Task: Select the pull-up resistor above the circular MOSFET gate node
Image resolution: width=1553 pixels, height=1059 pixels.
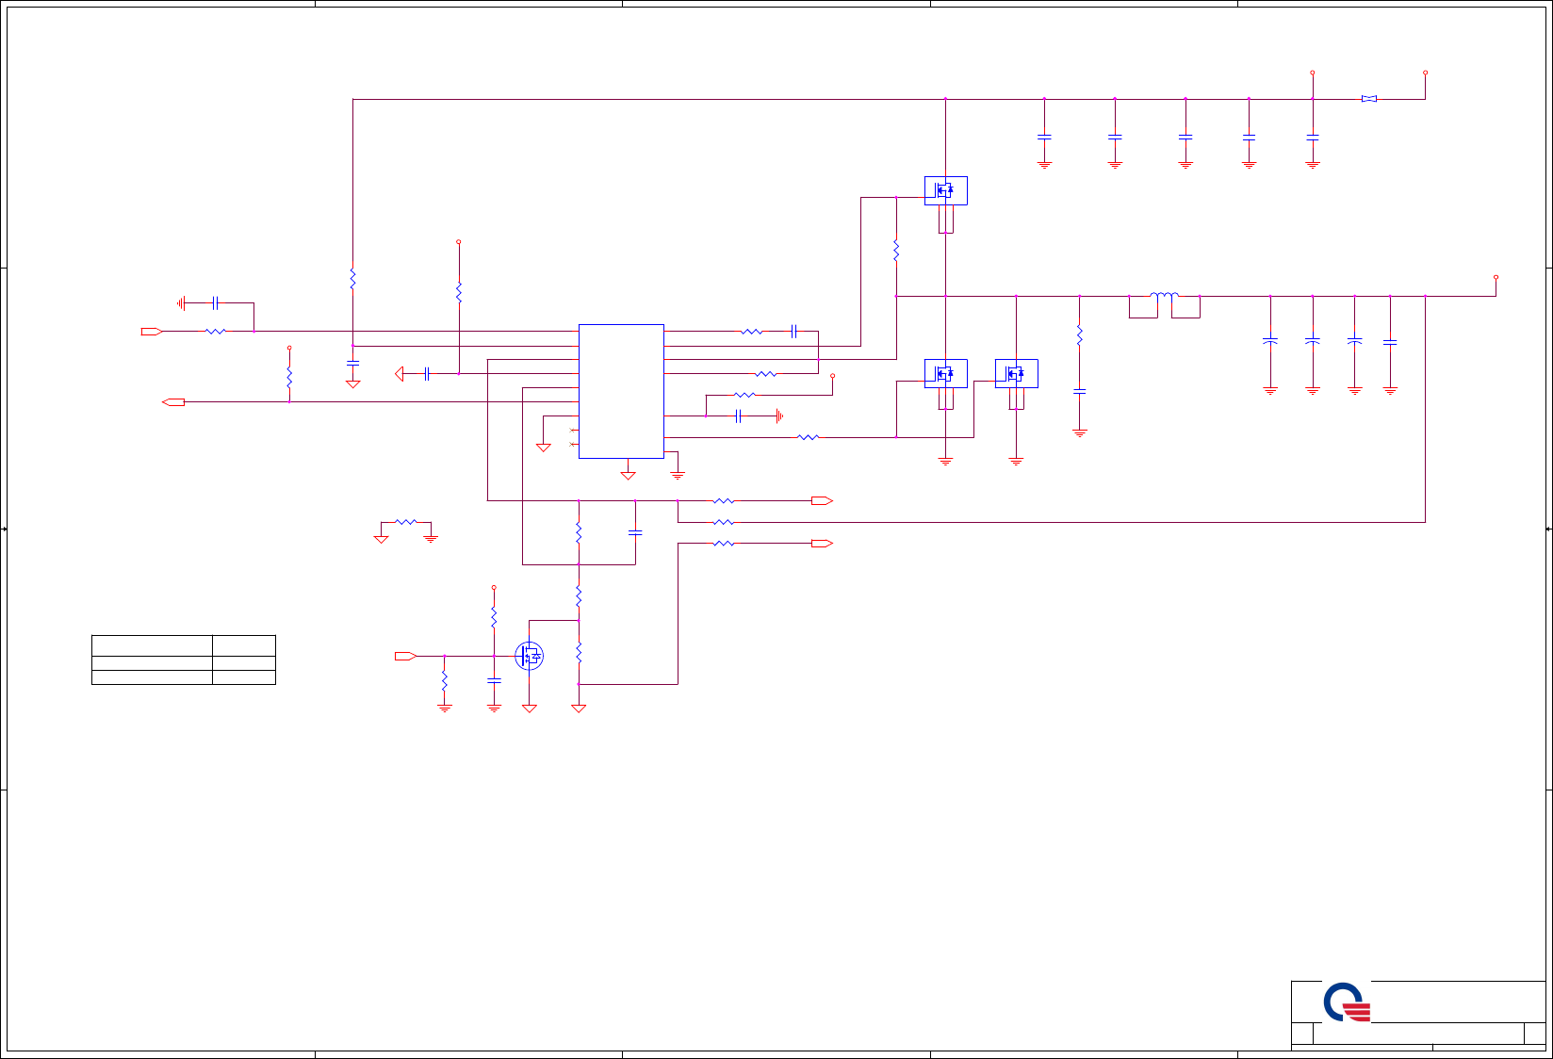Action: pyautogui.click(x=494, y=617)
